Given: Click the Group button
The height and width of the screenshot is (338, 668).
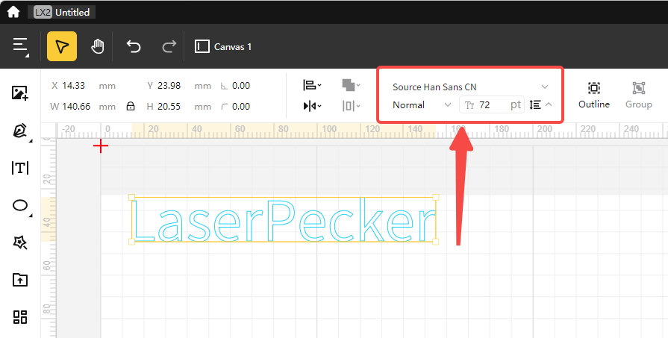Looking at the screenshot, I should [x=639, y=95].
